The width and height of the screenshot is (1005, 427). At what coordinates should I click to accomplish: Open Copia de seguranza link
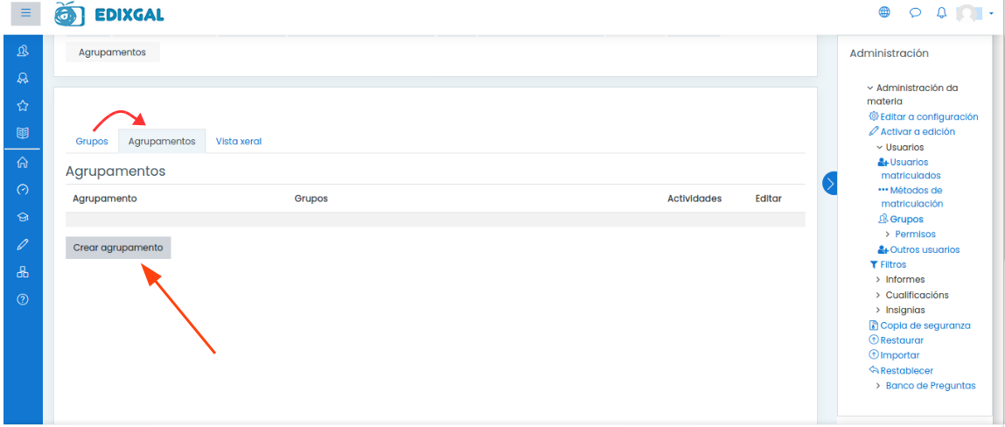925,325
